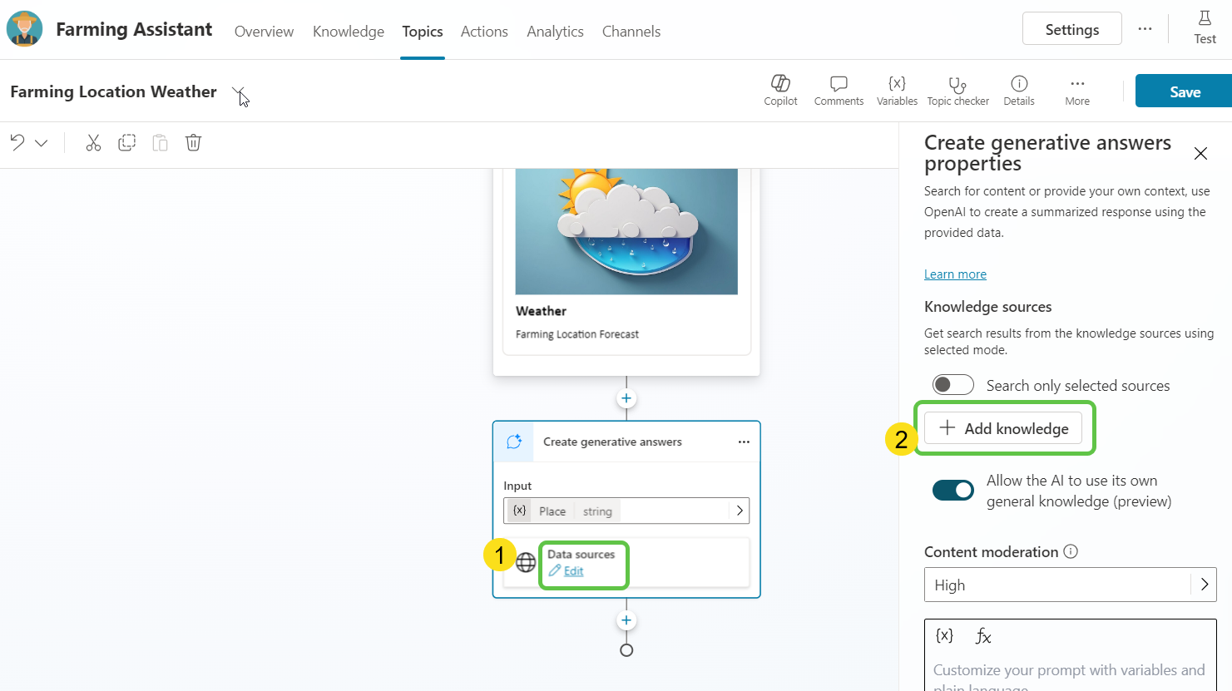Disable AI general knowledge toggle
The height and width of the screenshot is (691, 1232).
pyautogui.click(x=952, y=491)
